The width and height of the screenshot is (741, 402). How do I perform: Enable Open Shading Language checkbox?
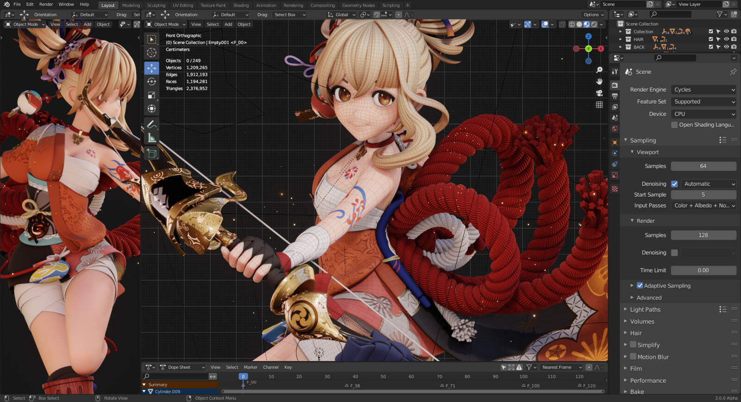(674, 125)
